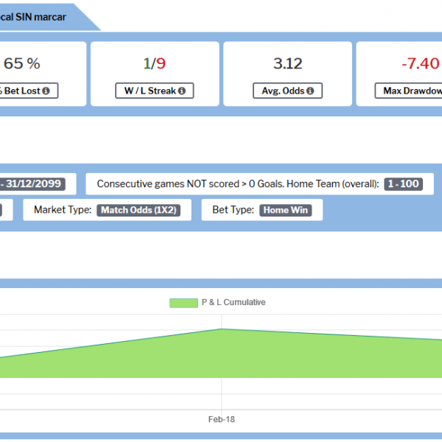The image size is (442, 442).
Task: Toggle the green P & L Cumulative legend swatch
Action: (x=183, y=303)
